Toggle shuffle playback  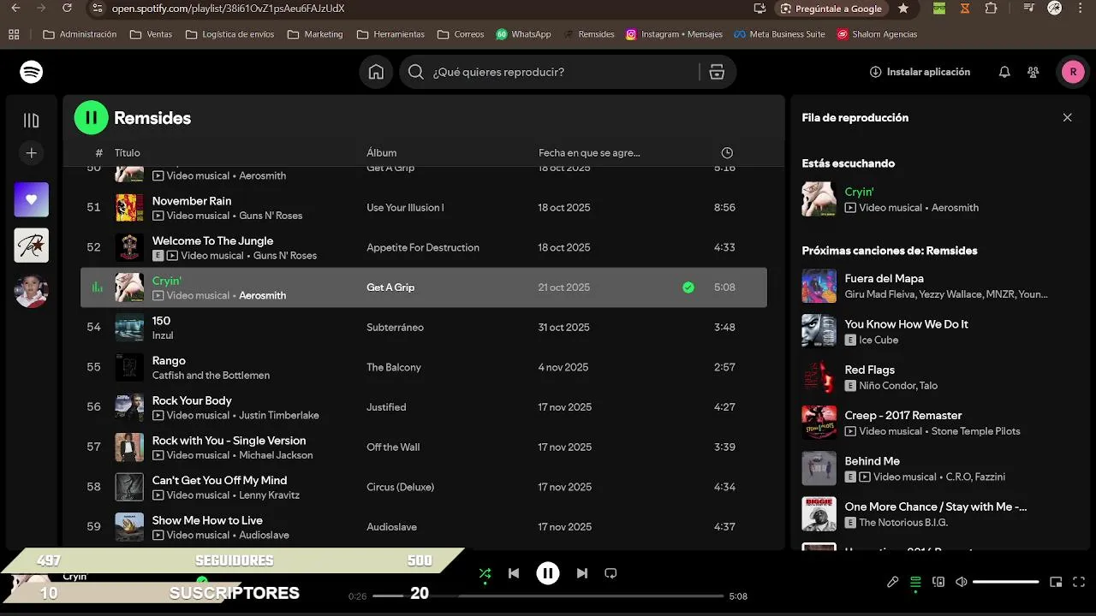(485, 573)
